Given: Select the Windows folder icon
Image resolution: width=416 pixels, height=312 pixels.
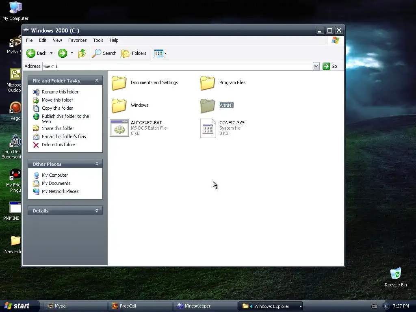Looking at the screenshot, I should tap(119, 106).
